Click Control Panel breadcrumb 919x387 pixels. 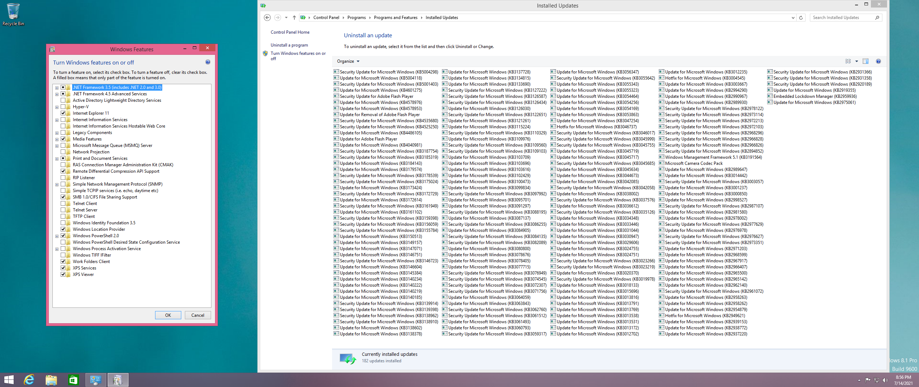(x=326, y=18)
